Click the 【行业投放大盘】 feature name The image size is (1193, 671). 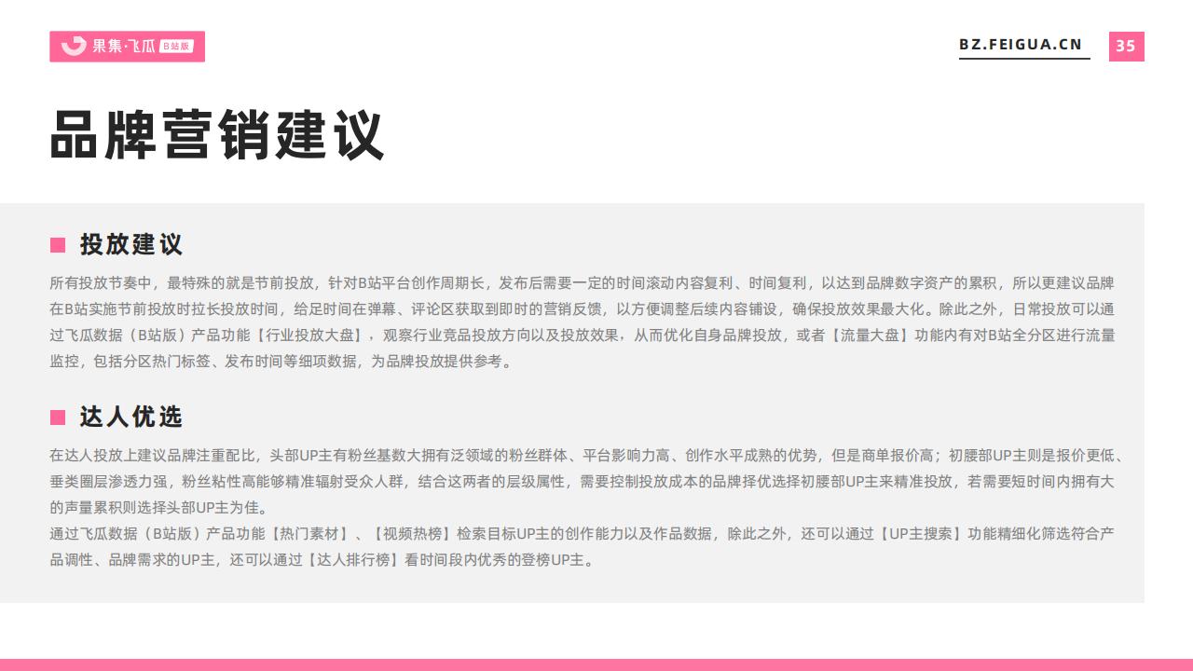click(314, 335)
